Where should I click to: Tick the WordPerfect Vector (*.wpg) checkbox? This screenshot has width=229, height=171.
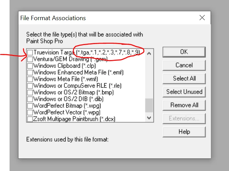[x=30, y=112]
